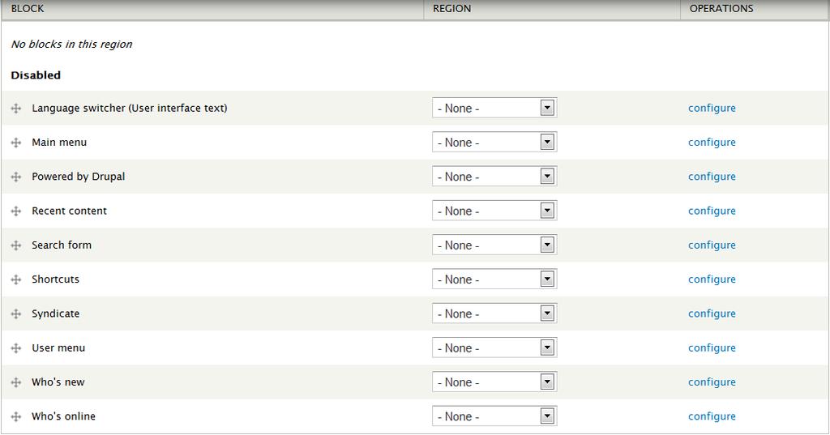Click the move handle for Recent content

[16, 211]
